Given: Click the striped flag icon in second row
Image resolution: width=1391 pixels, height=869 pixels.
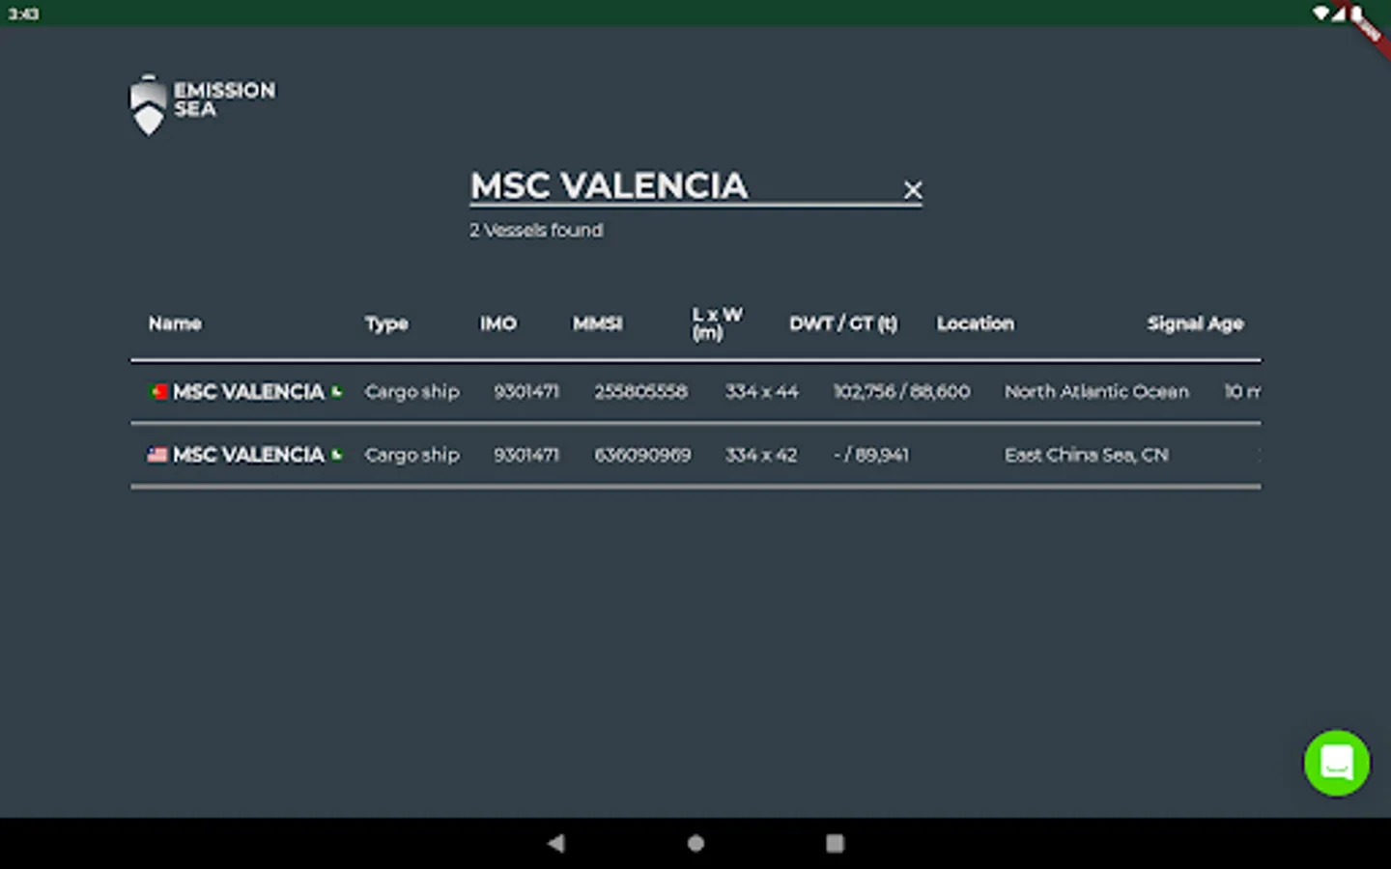Looking at the screenshot, I should tap(157, 455).
